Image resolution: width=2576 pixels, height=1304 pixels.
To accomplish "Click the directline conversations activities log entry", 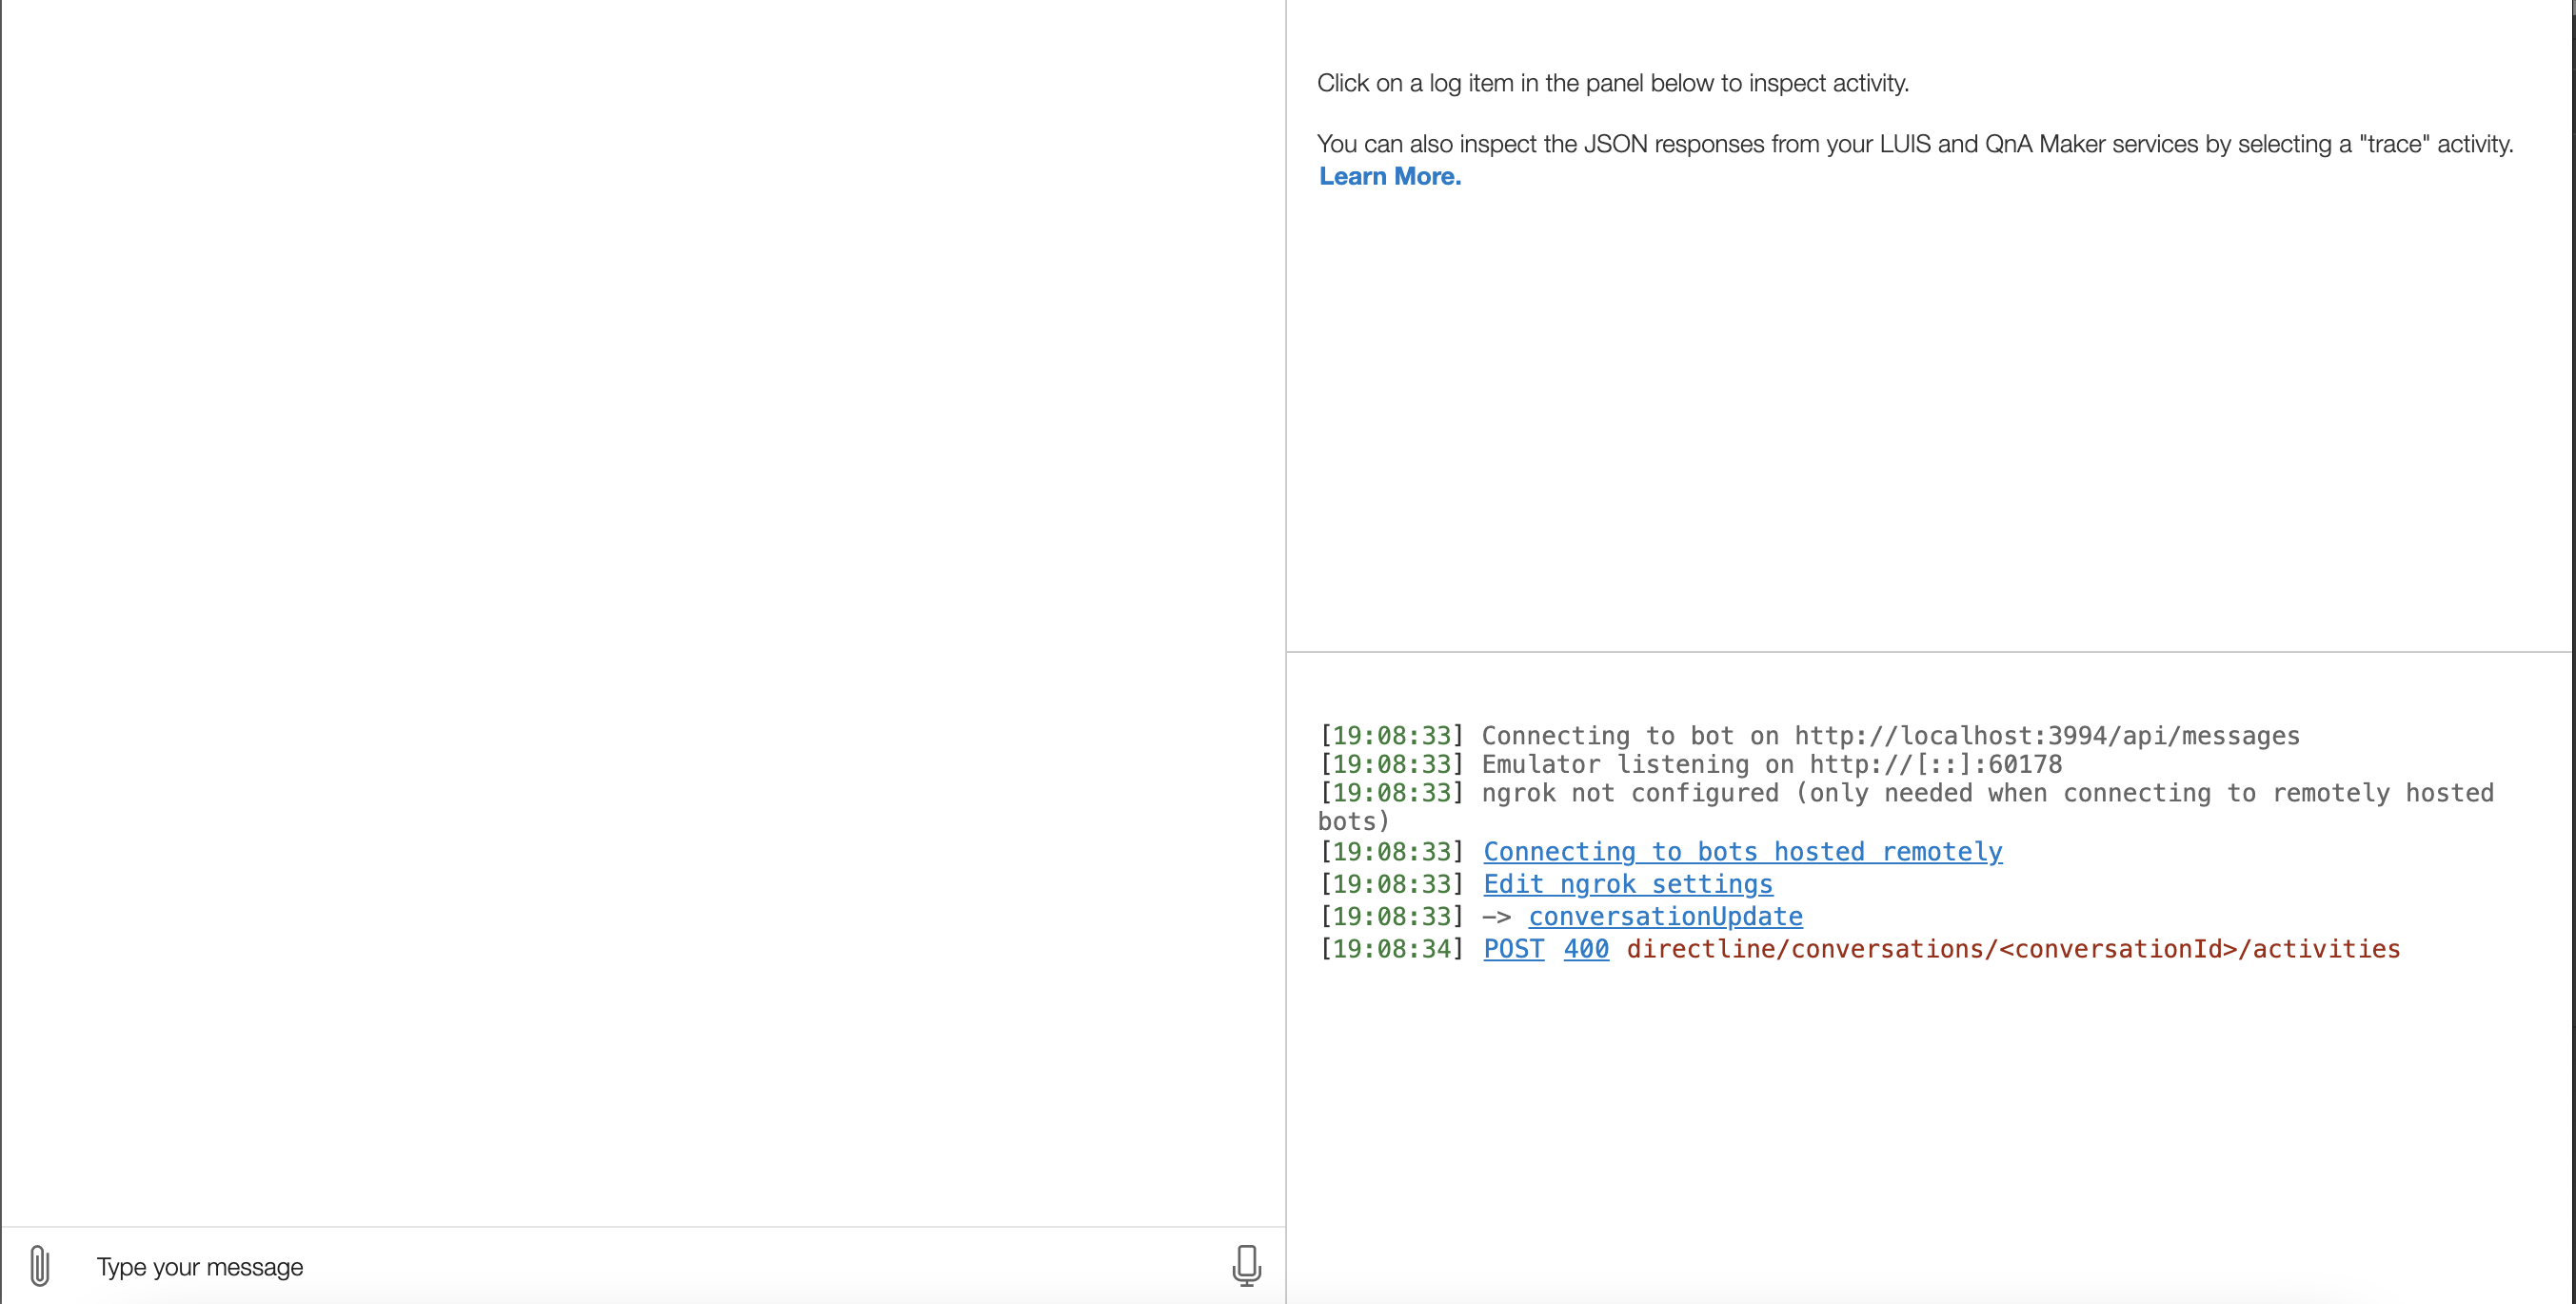I will 2013,949.
